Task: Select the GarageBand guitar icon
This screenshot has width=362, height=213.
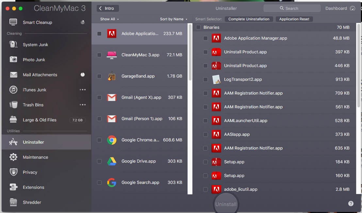Action: click(x=111, y=76)
